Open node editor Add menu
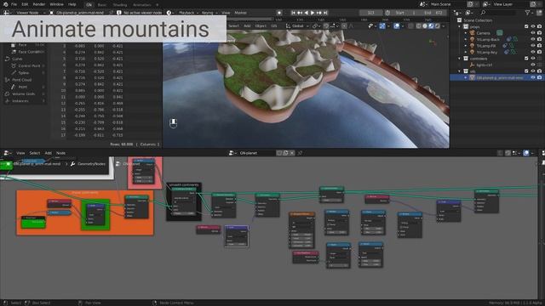Screen dimensions: 545x306 click(48, 153)
